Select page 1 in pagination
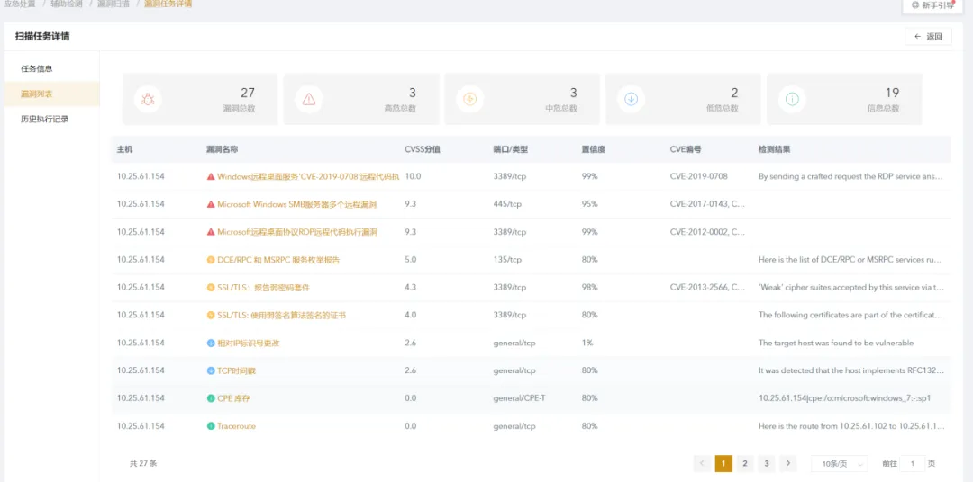This screenshot has height=482, width=973. [723, 463]
